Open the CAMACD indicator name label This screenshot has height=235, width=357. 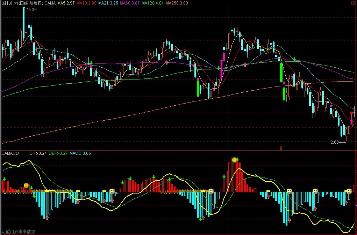[10, 153]
